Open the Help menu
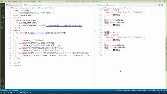167x94 pixels. pos(39,2)
